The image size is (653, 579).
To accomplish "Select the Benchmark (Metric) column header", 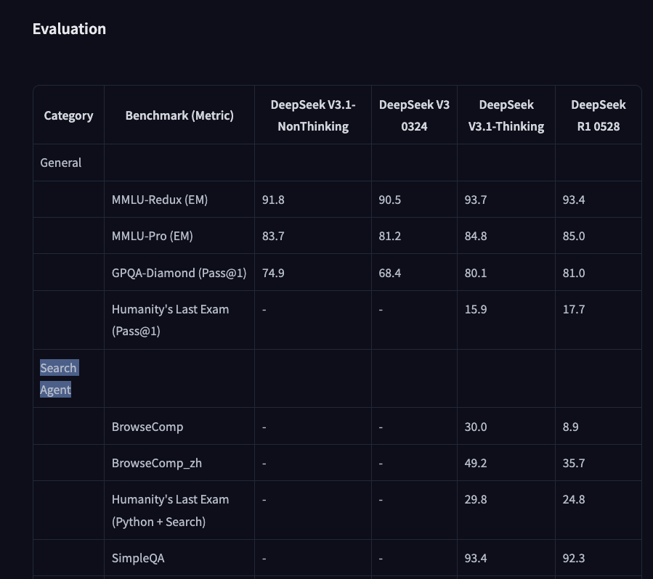I will pos(179,115).
